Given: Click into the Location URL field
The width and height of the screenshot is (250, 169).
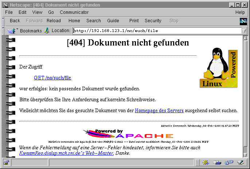Looking at the screenshot, I should (x=157, y=31).
